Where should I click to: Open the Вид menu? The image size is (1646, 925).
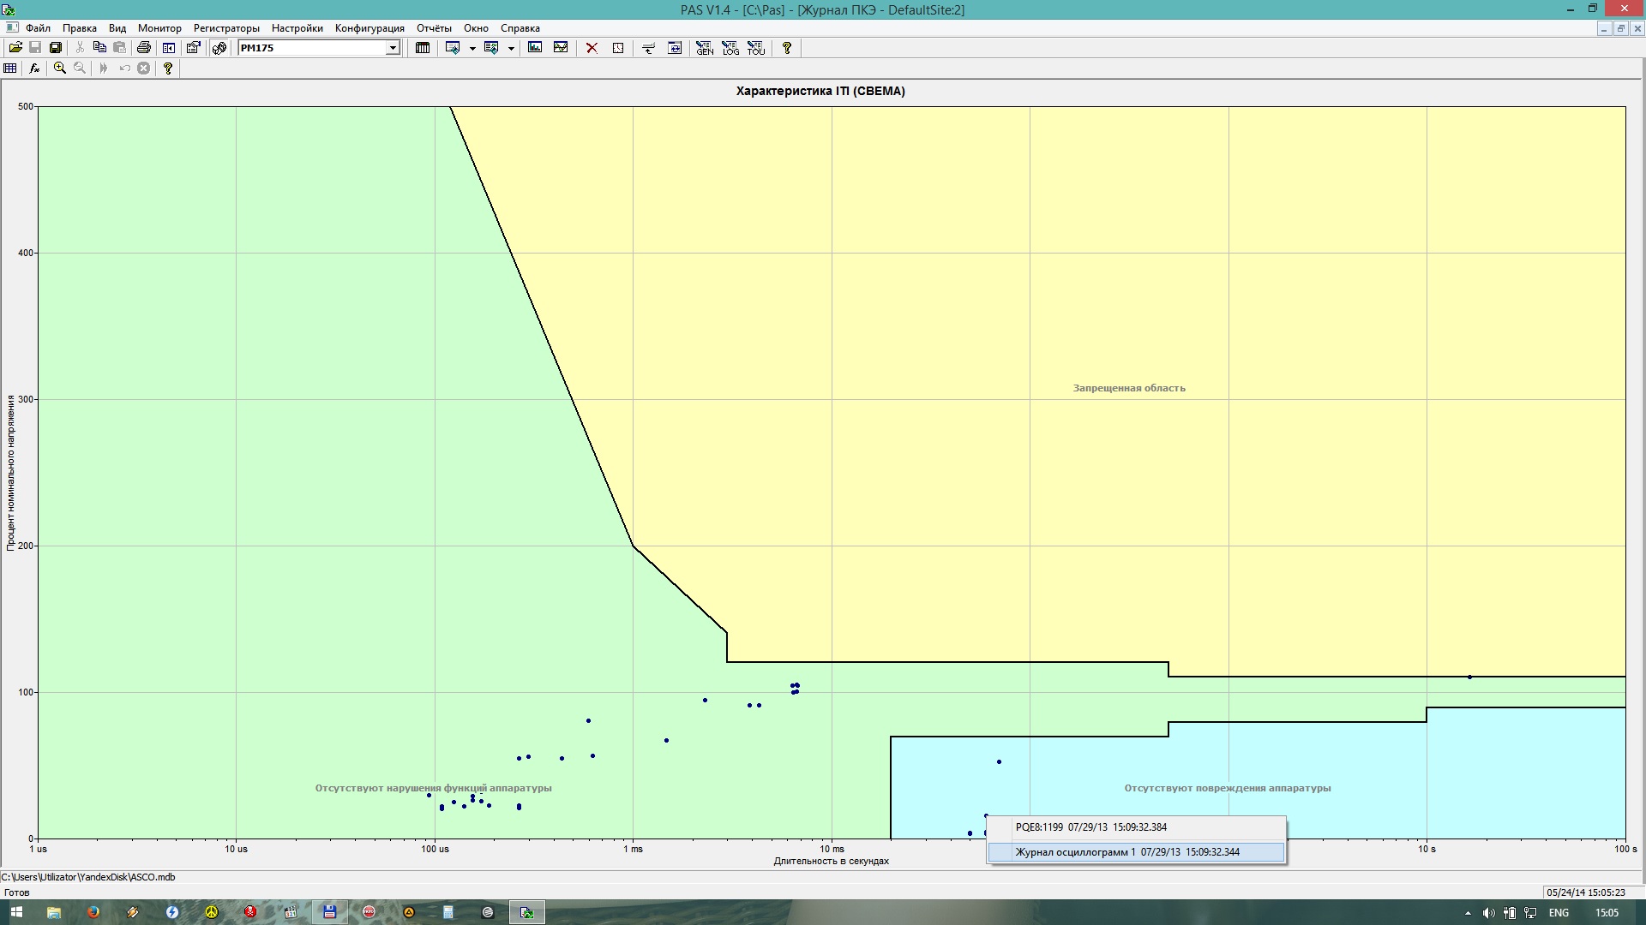tap(117, 28)
